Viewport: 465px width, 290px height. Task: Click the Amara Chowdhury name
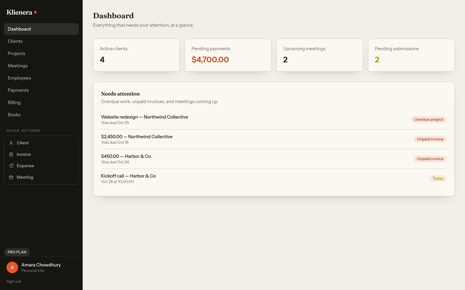coord(41,265)
